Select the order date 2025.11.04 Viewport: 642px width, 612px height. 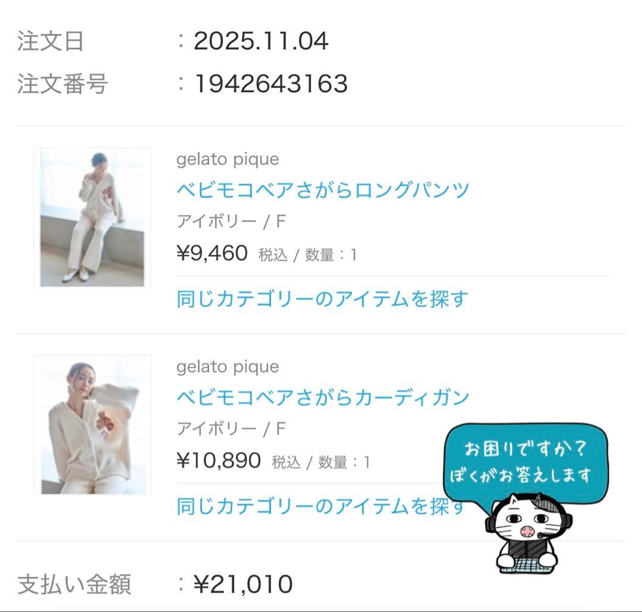(x=261, y=41)
